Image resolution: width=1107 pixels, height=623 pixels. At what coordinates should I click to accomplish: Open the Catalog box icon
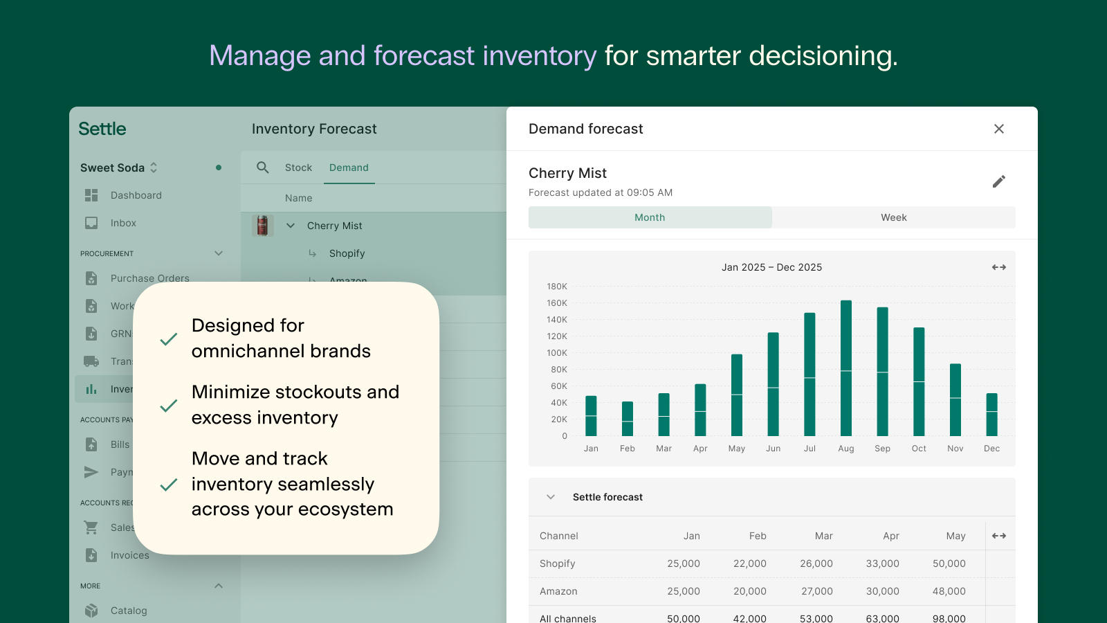[91, 611]
